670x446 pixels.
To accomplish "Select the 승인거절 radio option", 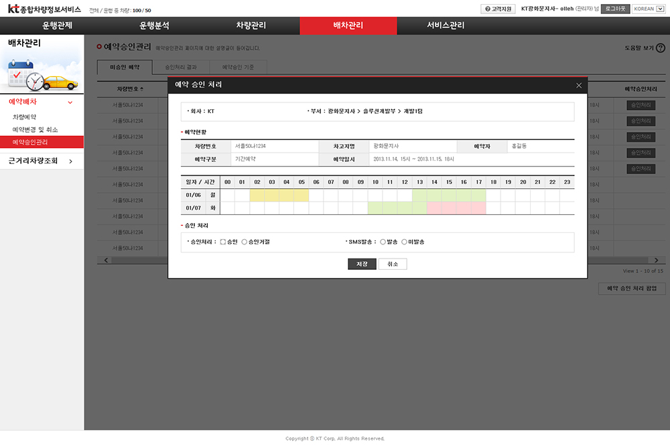I will point(245,242).
